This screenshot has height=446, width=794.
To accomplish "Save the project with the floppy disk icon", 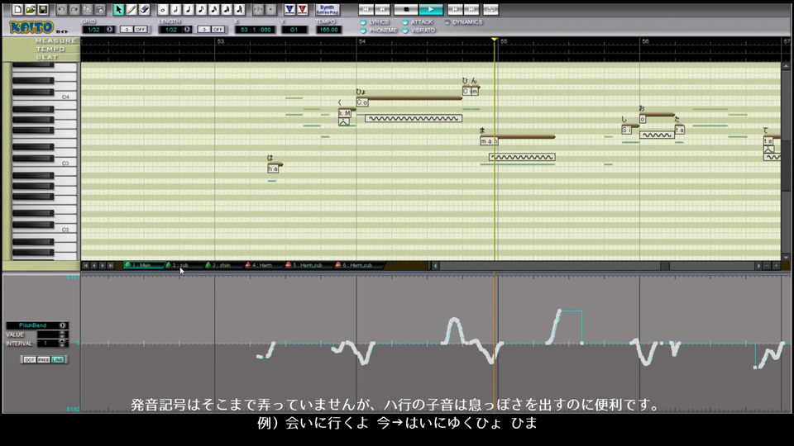I will click(x=43, y=10).
